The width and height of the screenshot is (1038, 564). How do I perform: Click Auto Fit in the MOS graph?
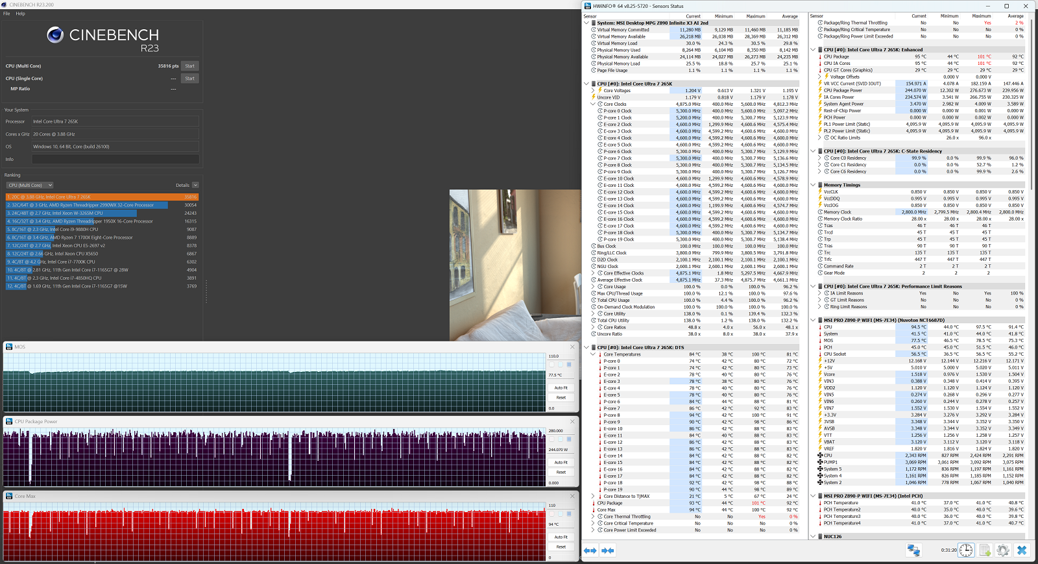pos(561,387)
